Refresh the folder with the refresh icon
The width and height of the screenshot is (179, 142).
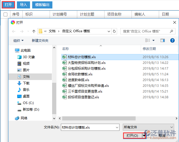(114, 31)
